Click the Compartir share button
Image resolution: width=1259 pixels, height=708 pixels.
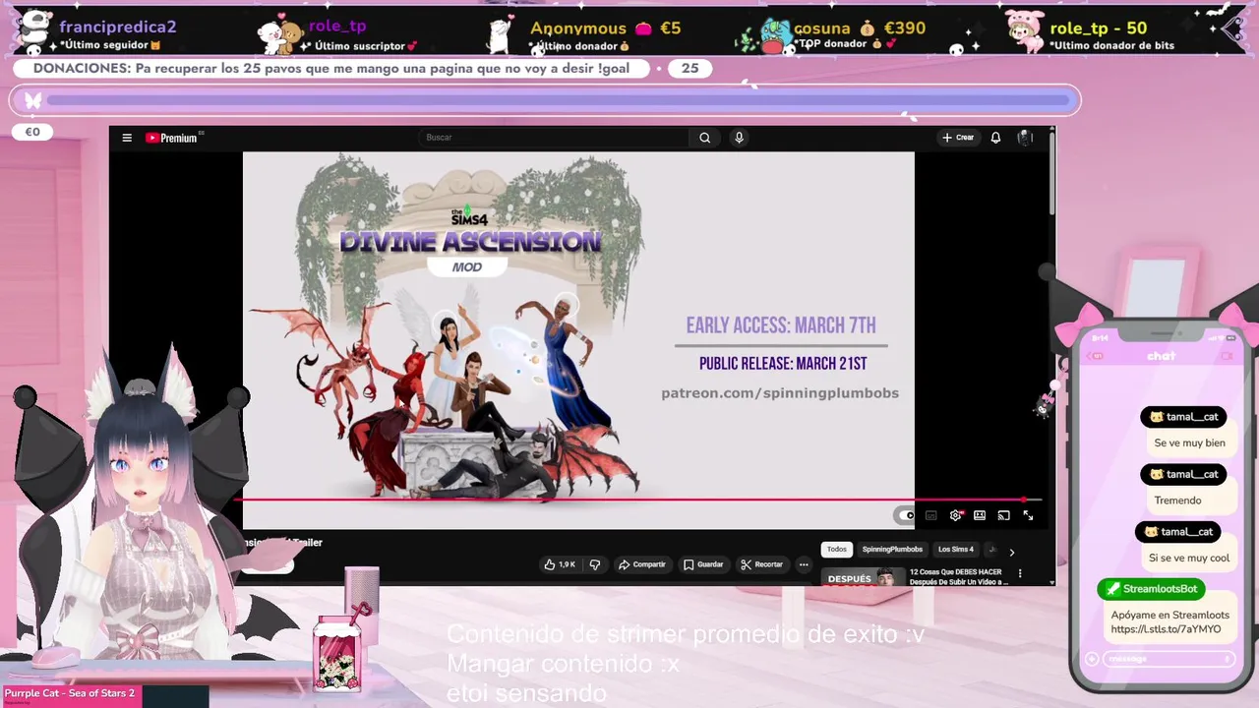(642, 564)
